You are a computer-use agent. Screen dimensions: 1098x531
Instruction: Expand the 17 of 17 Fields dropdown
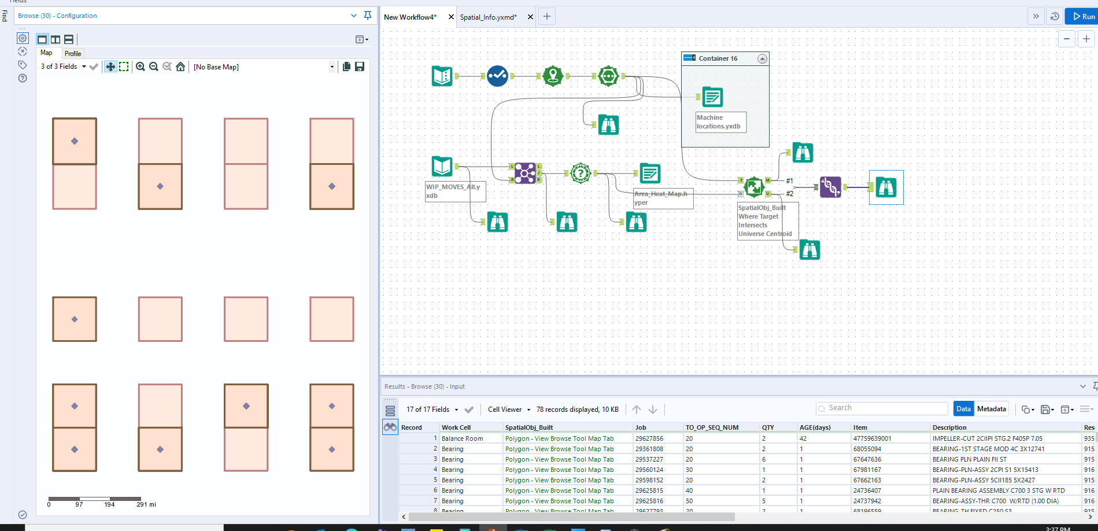point(430,409)
